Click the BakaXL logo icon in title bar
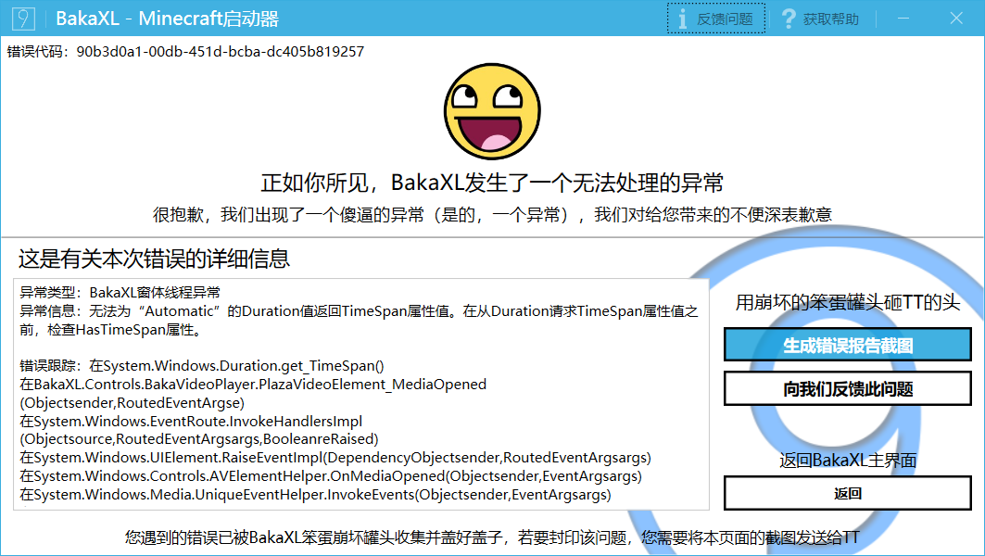 pos(23,19)
